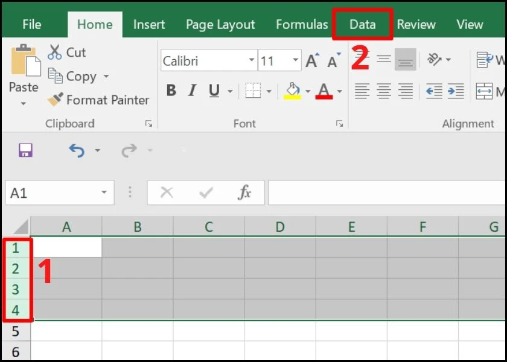
Task: Click inside the formula bar
Action: [x=386, y=192]
